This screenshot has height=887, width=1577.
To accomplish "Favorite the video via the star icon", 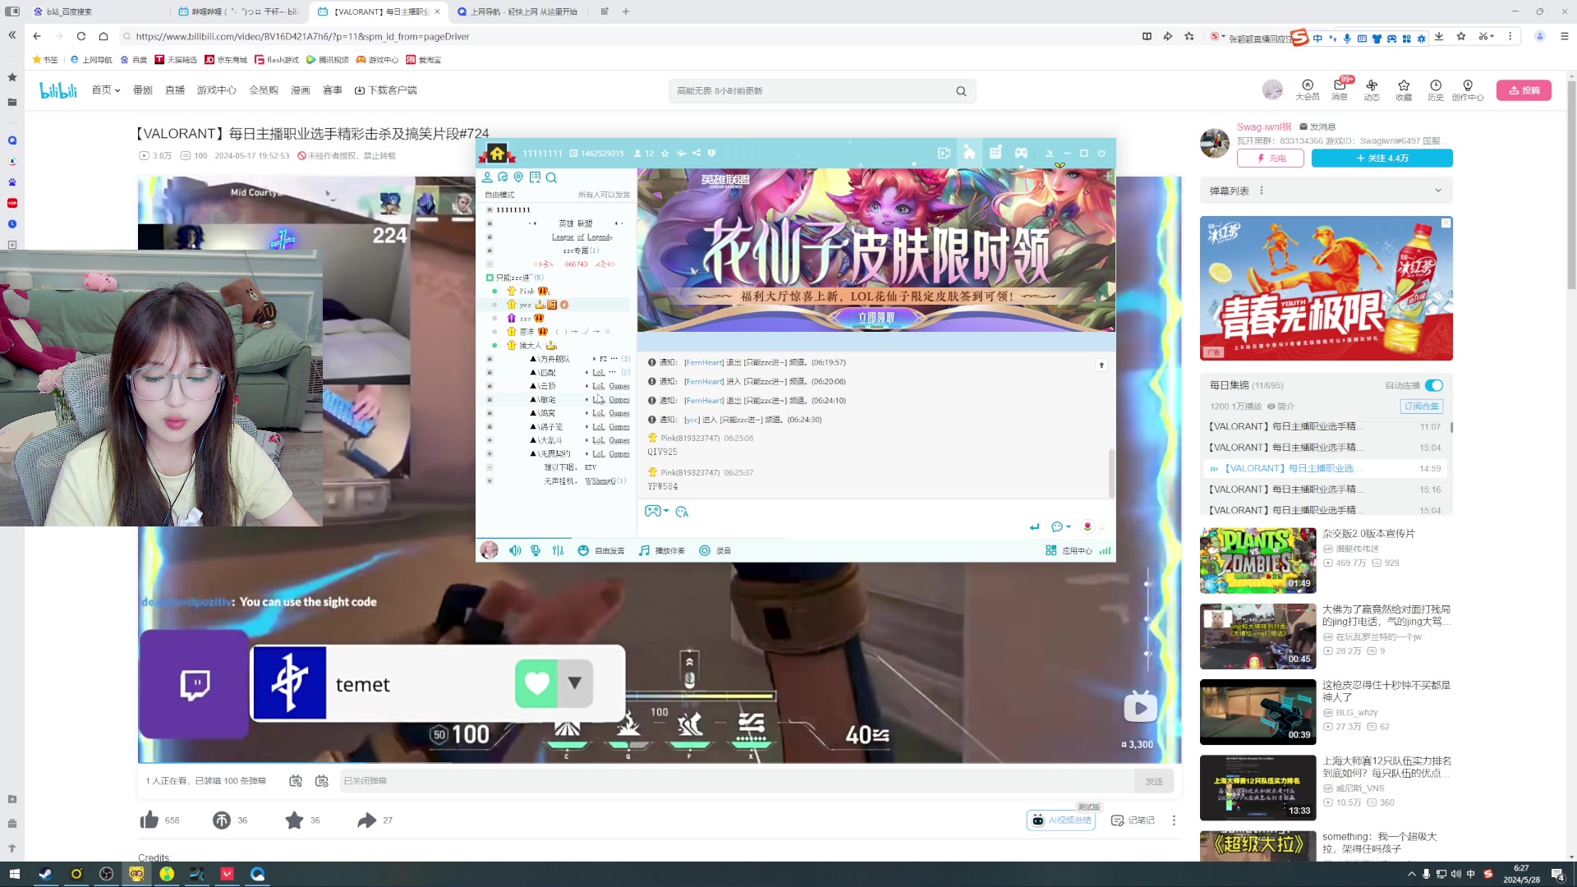I will [294, 820].
